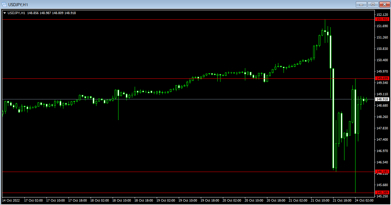Click the 148.260 price axis label
The image size is (391, 205).
382,117
